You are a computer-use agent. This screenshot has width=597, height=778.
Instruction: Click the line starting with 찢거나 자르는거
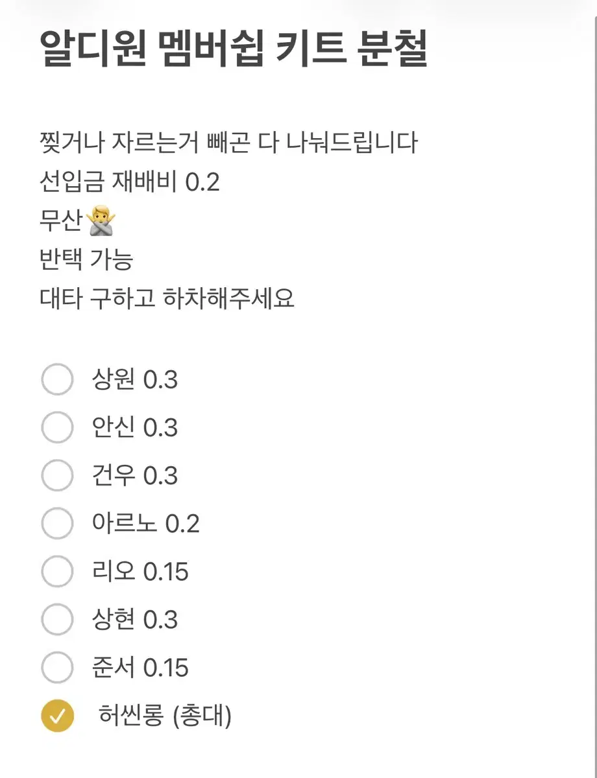[x=228, y=143]
